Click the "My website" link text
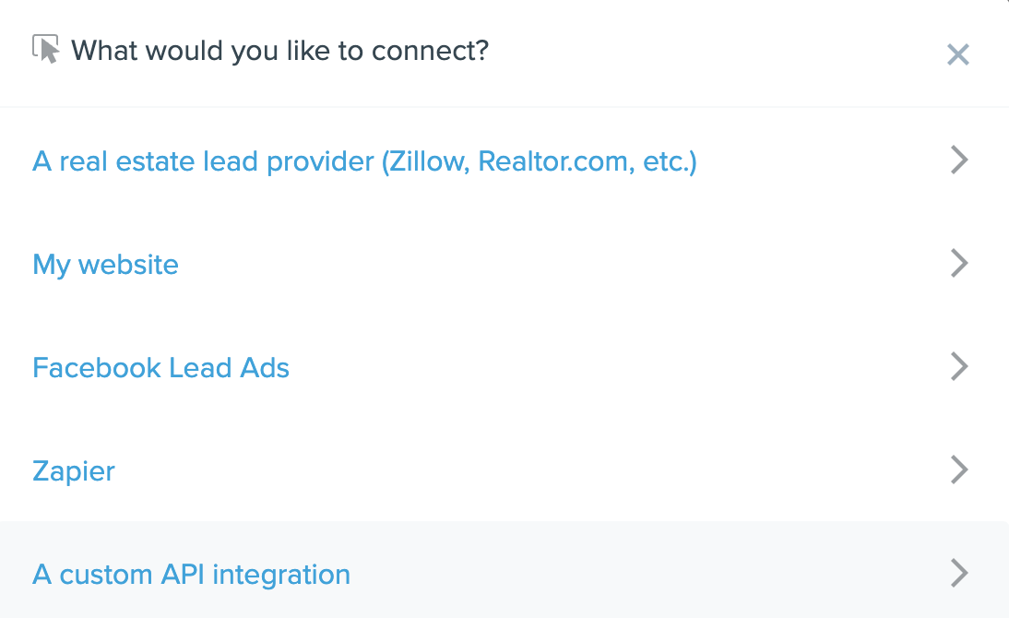 [105, 265]
